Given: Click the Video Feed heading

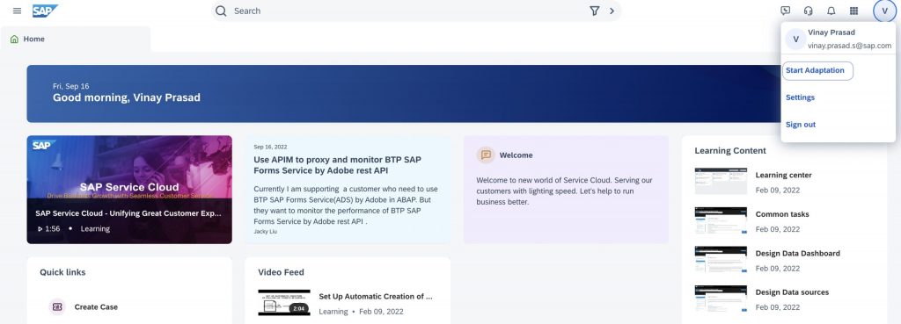Looking at the screenshot, I should point(281,272).
